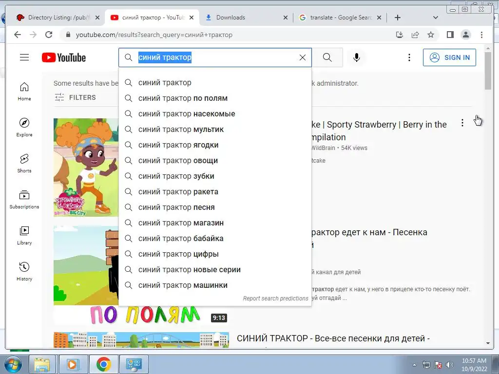Select suggestion синий трактор по полям
This screenshot has width=499, height=374.
[x=215, y=98]
